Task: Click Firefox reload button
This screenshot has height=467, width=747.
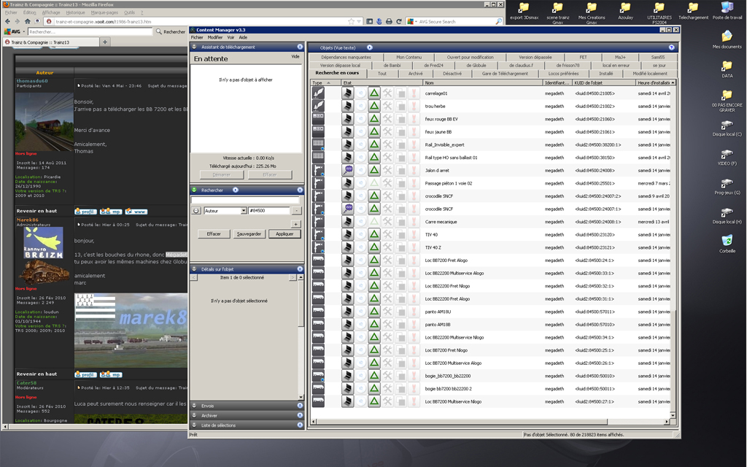Action: (x=399, y=21)
